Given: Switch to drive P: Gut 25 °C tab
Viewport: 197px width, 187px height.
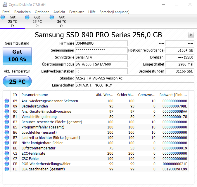Looking at the screenshot, I should (37, 22).
